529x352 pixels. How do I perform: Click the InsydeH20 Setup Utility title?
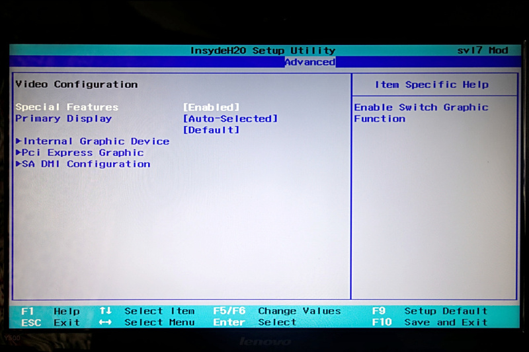tap(263, 50)
